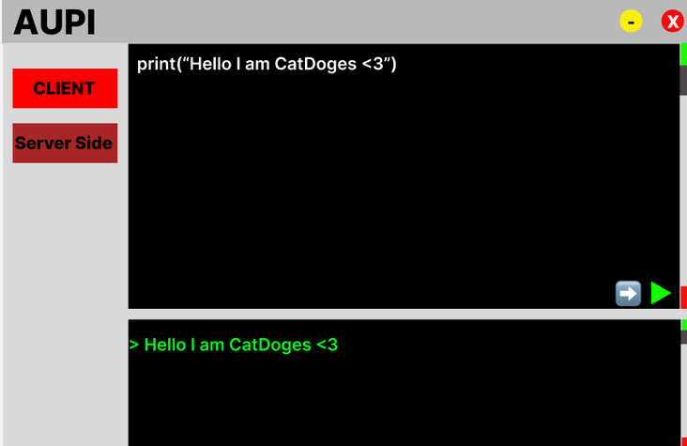
Task: Click red bottom cap of editor scrollbar
Action: click(x=683, y=298)
